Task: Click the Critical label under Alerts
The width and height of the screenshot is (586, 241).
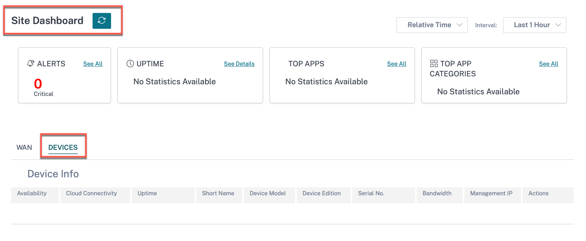Action: (43, 94)
